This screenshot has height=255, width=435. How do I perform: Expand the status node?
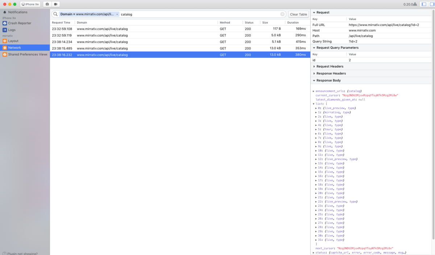(x=314, y=252)
